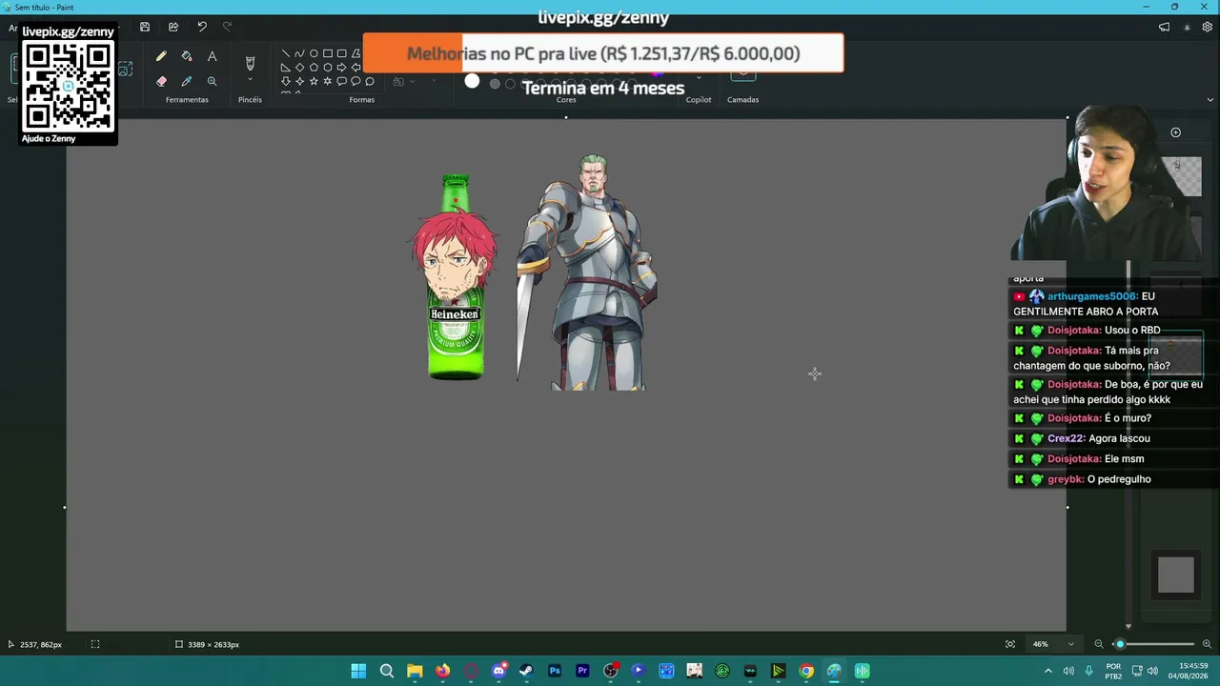Show hidden system tray icons
1220x686 pixels.
pos(1048,671)
